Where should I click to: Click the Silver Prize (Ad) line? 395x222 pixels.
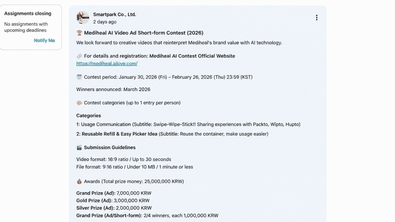point(114,208)
